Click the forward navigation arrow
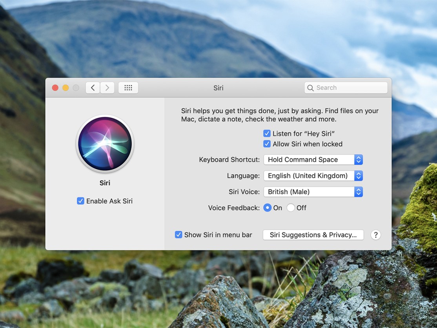The width and height of the screenshot is (437, 328). click(x=107, y=87)
